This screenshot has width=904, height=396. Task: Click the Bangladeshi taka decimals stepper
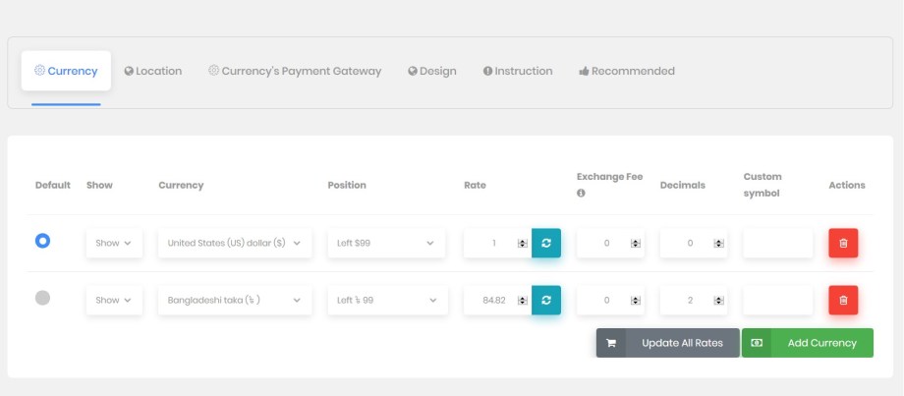pyautogui.click(x=718, y=301)
